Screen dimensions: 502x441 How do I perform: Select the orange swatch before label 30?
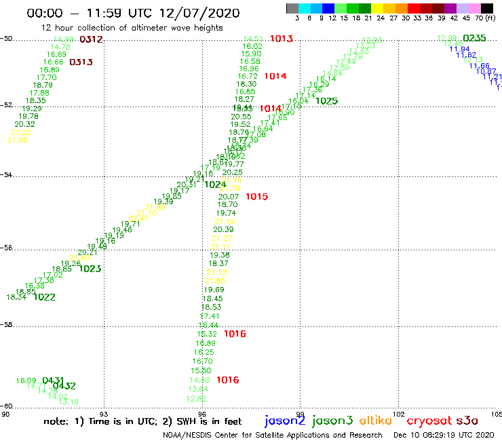pos(402,8)
